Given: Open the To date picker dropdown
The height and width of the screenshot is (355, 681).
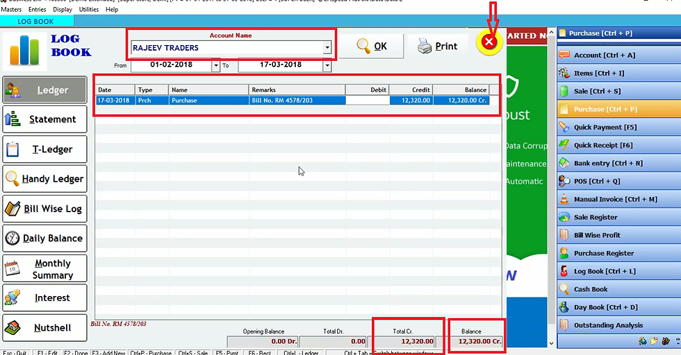Looking at the screenshot, I should coord(327,65).
